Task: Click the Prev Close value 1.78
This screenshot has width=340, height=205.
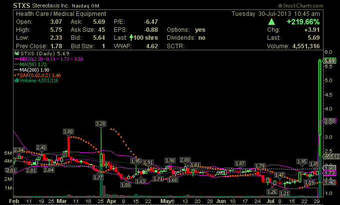Action: pos(56,46)
